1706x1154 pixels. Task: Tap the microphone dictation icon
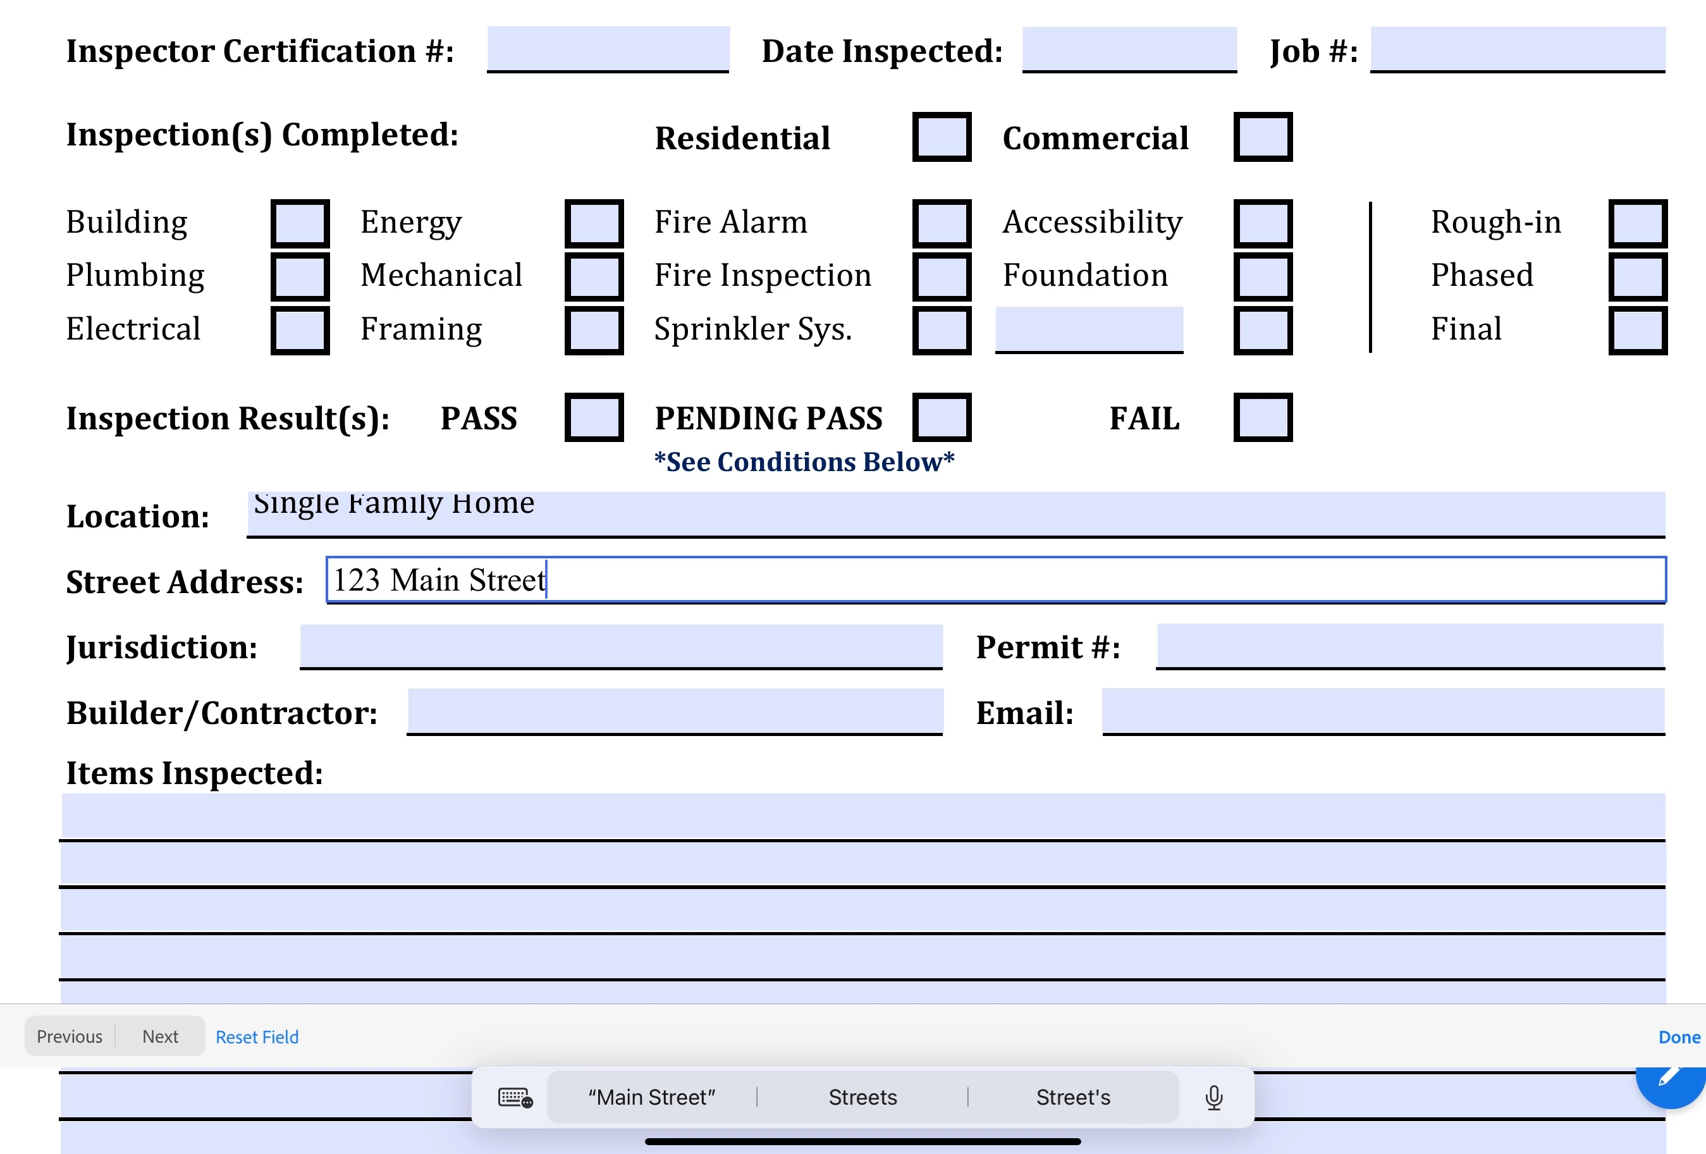(x=1213, y=1098)
